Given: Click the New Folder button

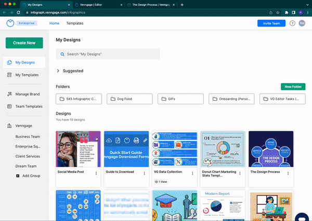Looking at the screenshot, I should (293, 87).
